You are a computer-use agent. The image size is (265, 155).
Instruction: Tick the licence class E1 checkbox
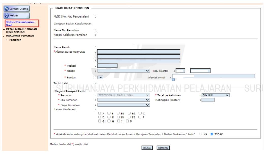pyautogui.click(x=118, y=117)
